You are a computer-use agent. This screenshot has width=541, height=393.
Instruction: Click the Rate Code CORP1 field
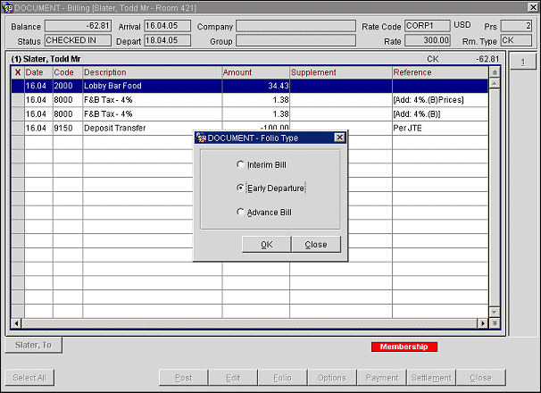coord(427,27)
